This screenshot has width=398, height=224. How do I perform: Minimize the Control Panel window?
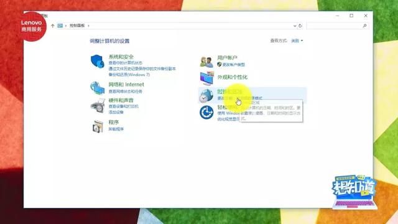click(337, 16)
